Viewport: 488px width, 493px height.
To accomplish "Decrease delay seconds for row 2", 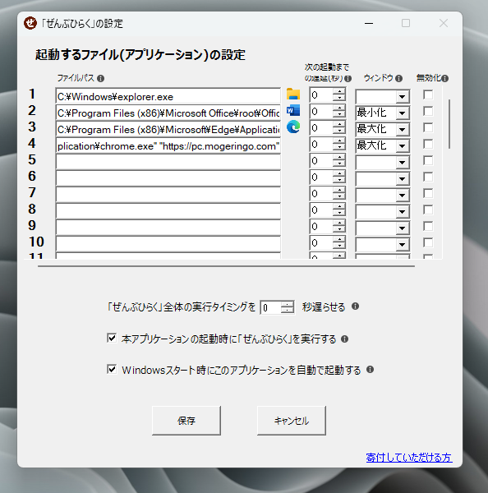I will (x=339, y=114).
